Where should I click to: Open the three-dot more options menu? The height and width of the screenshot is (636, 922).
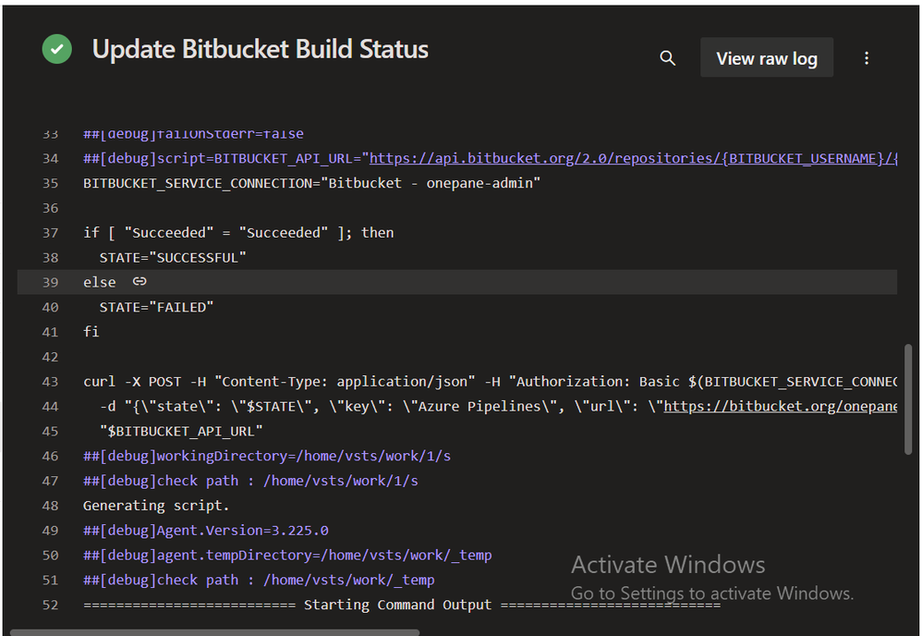pos(867,57)
